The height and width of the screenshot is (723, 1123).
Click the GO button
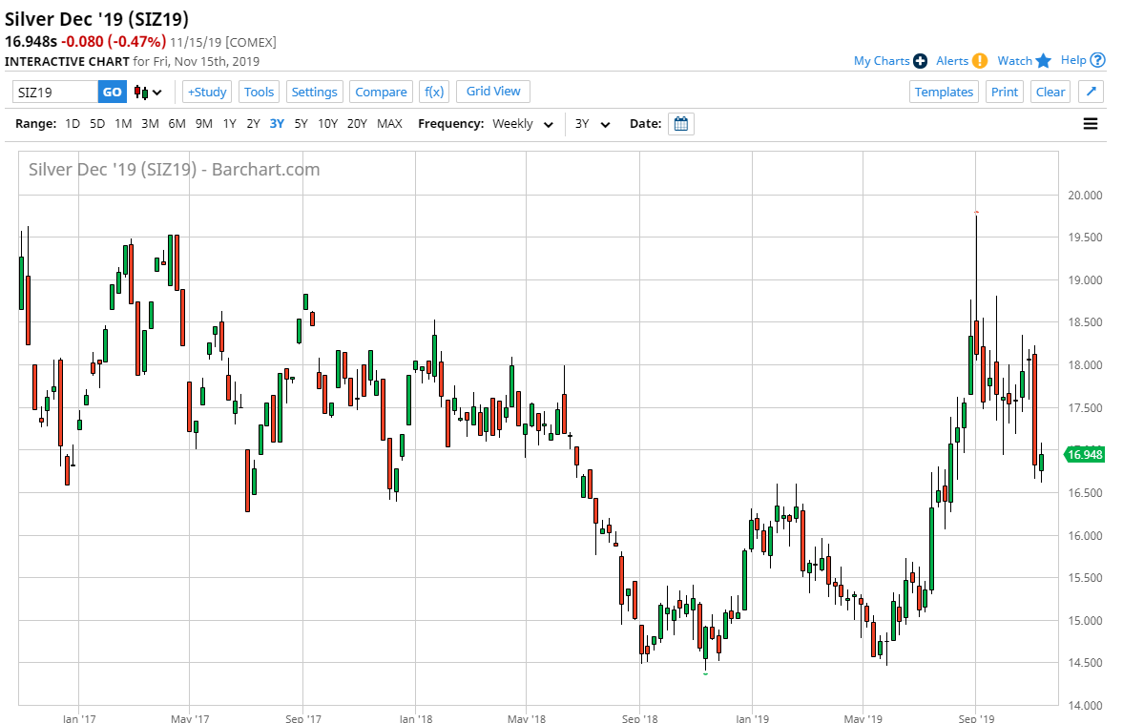pos(113,93)
